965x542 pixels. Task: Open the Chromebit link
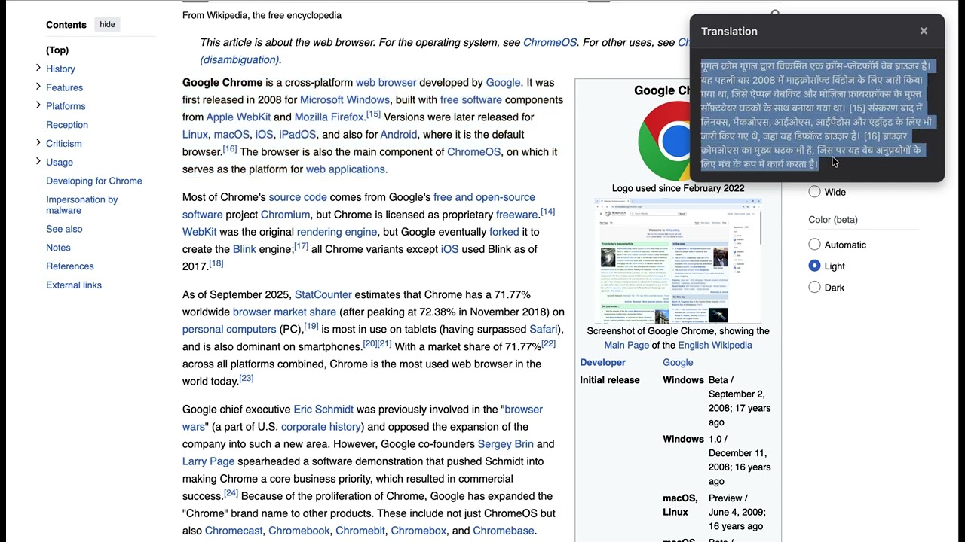click(x=360, y=531)
